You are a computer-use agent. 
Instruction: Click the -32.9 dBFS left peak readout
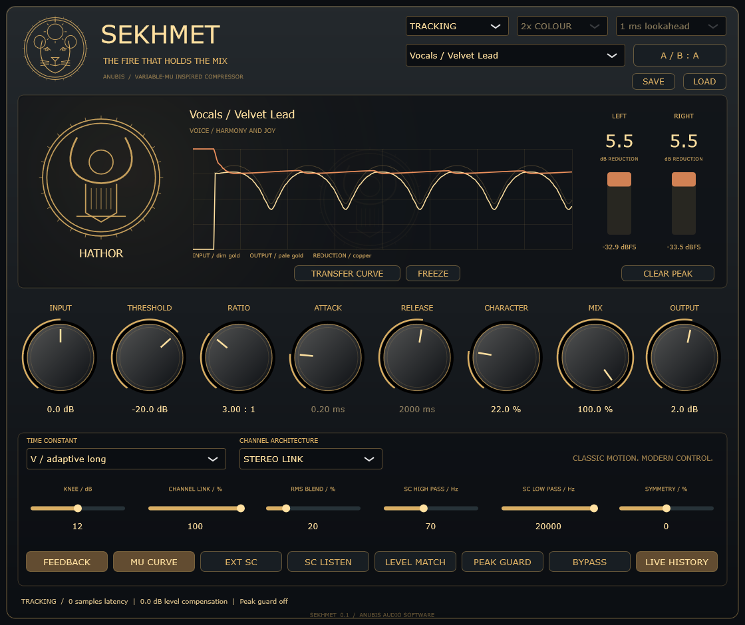619,247
